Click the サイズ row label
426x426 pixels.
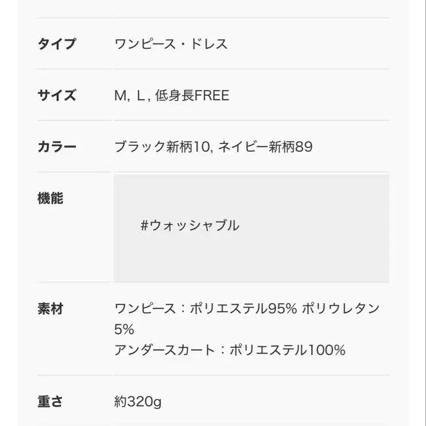pos(56,95)
